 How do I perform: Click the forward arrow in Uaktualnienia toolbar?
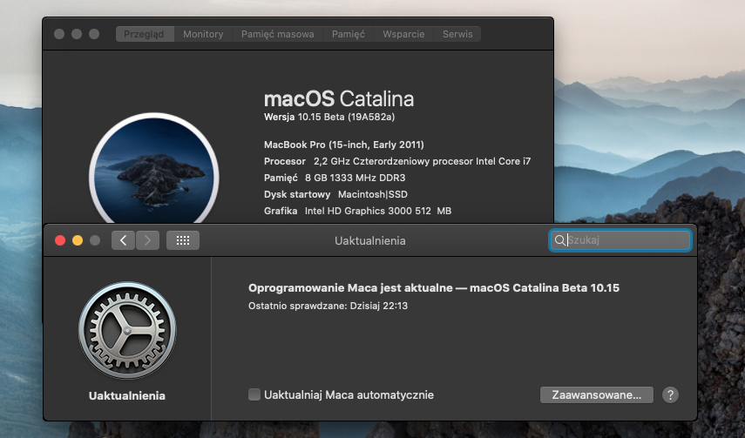click(x=148, y=240)
